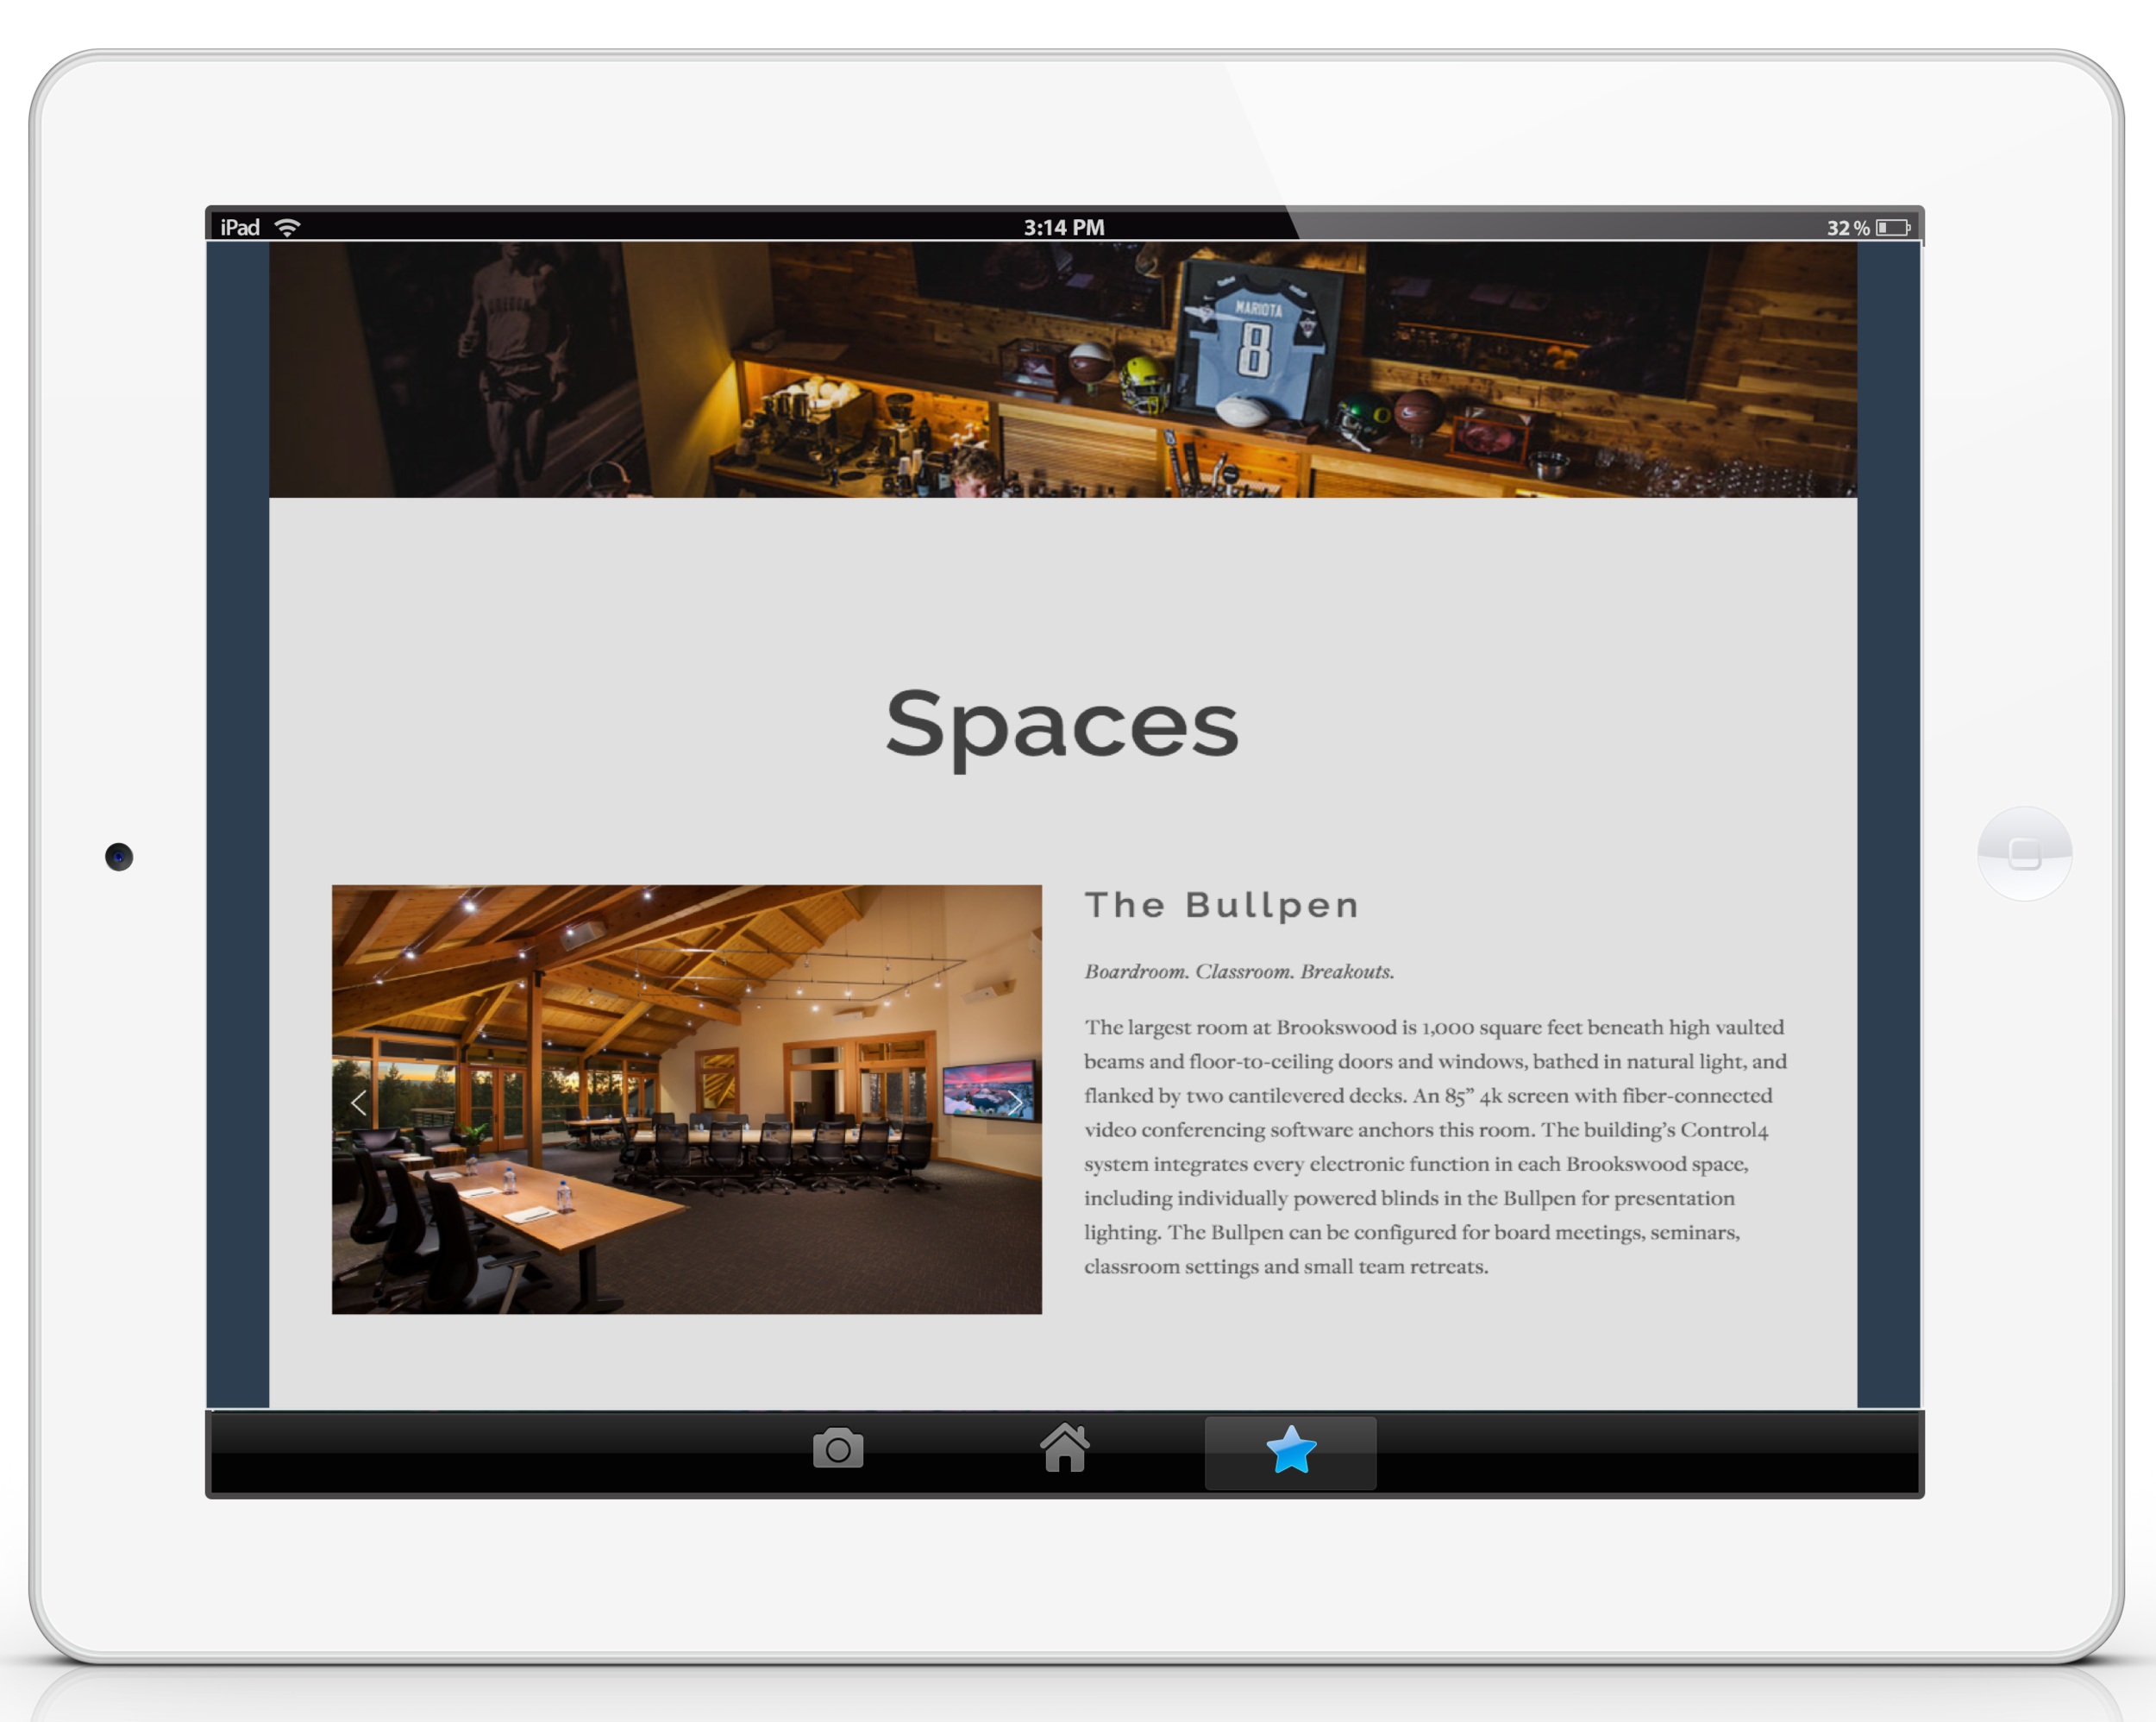2156x1722 pixels.
Task: Show the previous Bullpen carousel photo
Action: click(x=358, y=1102)
